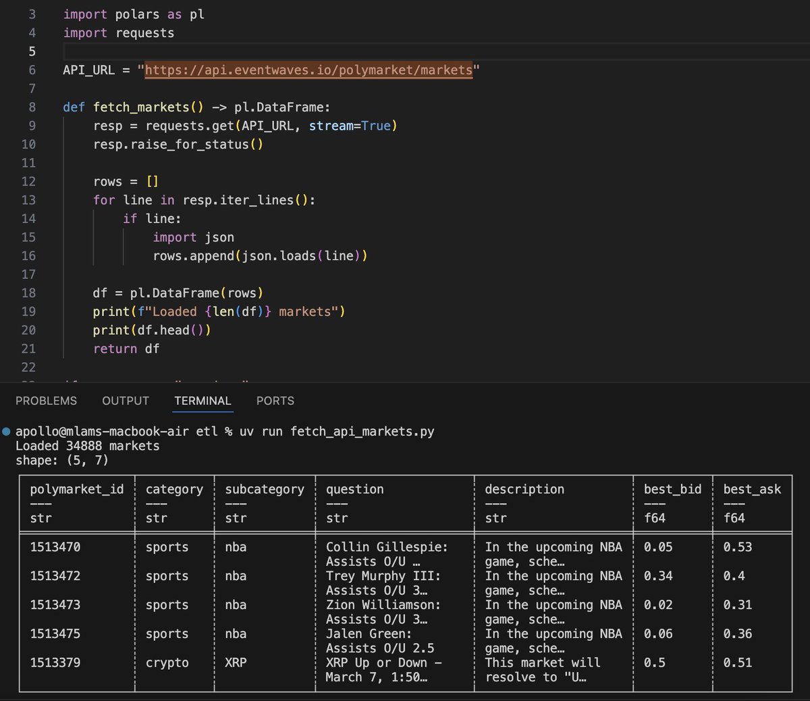This screenshot has width=810, height=701.
Task: Click the 'XRP Up or Down' question cell
Action: point(383,670)
